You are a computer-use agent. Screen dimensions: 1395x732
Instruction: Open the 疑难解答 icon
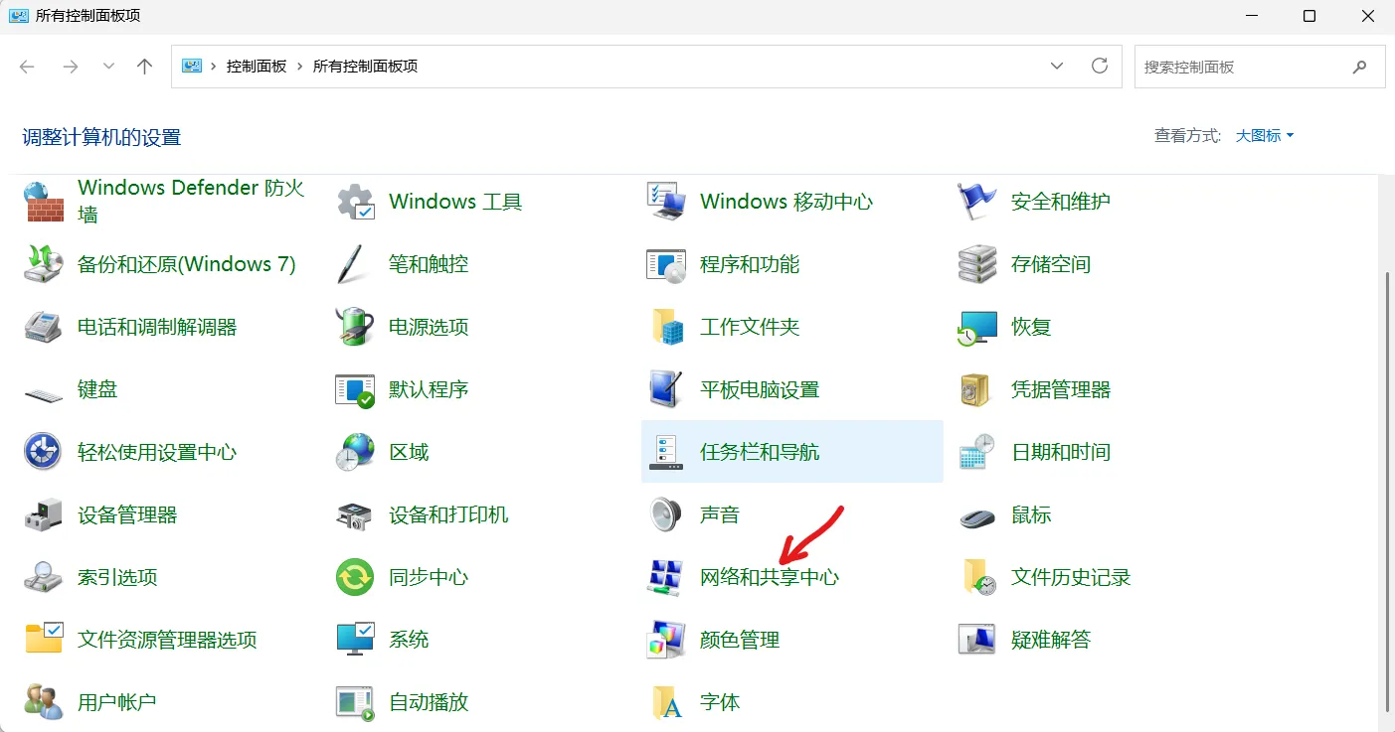click(977, 640)
